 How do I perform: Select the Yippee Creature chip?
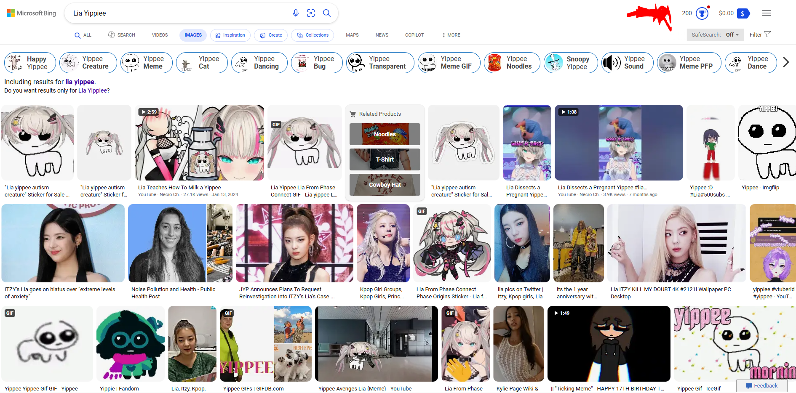coord(88,63)
